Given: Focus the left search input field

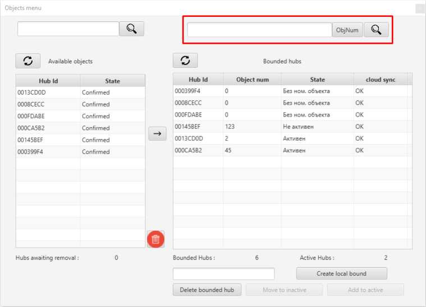Looking at the screenshot, I should 68,29.
